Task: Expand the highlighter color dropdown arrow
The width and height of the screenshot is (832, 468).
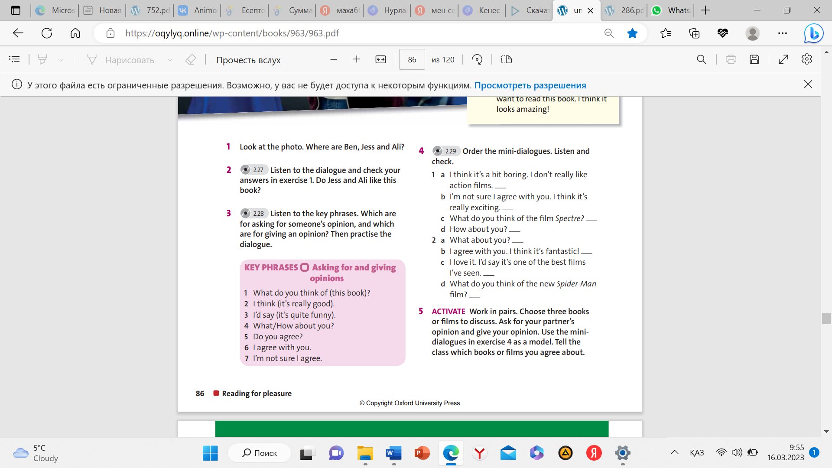Action: 61,60
